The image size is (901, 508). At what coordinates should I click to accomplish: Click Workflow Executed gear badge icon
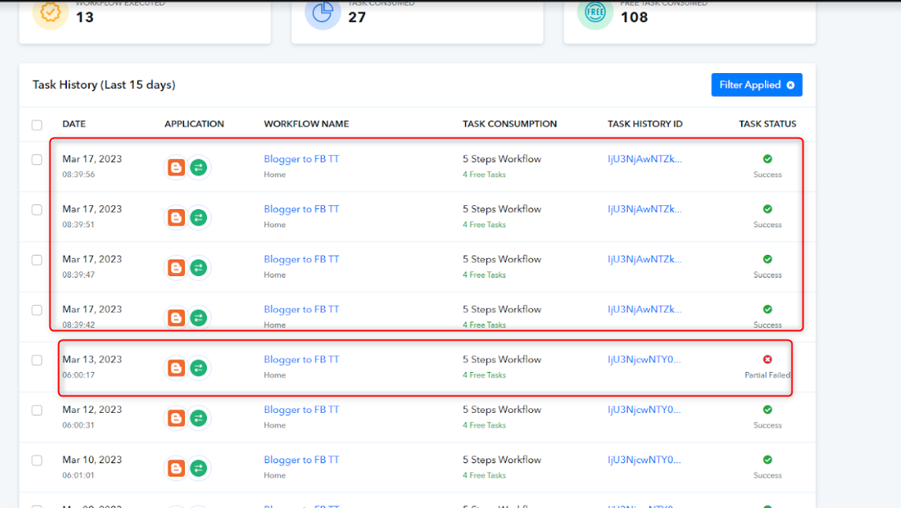pos(50,13)
